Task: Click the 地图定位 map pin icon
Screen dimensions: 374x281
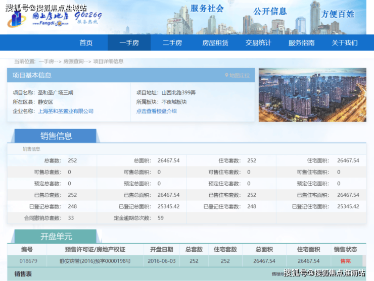Action: point(227,76)
